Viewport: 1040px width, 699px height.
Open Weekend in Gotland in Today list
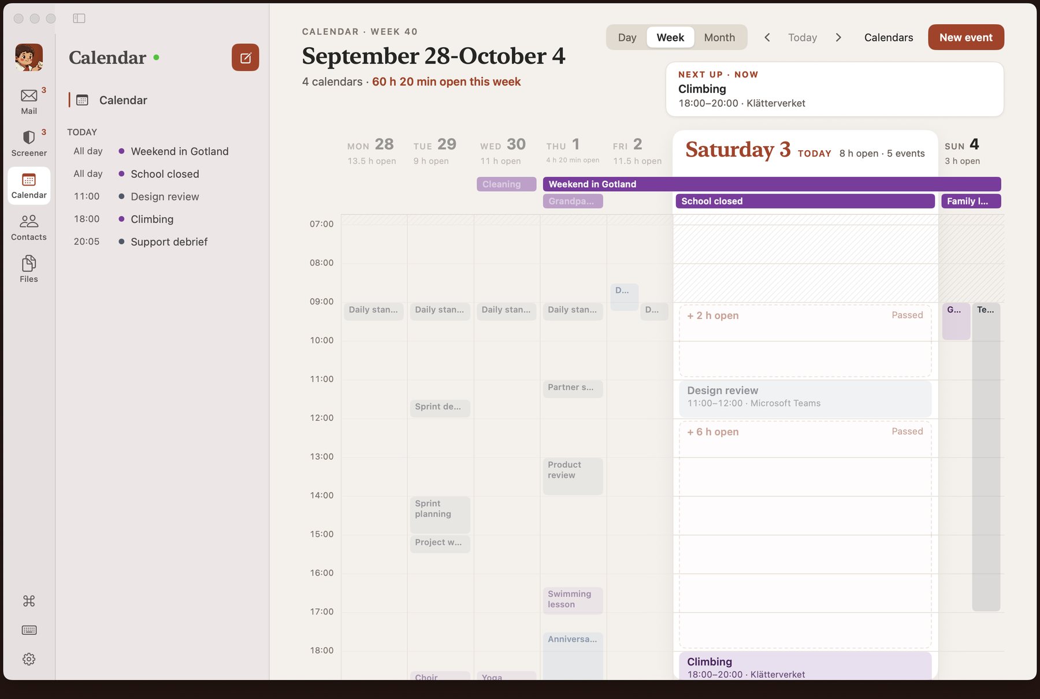(x=164, y=151)
